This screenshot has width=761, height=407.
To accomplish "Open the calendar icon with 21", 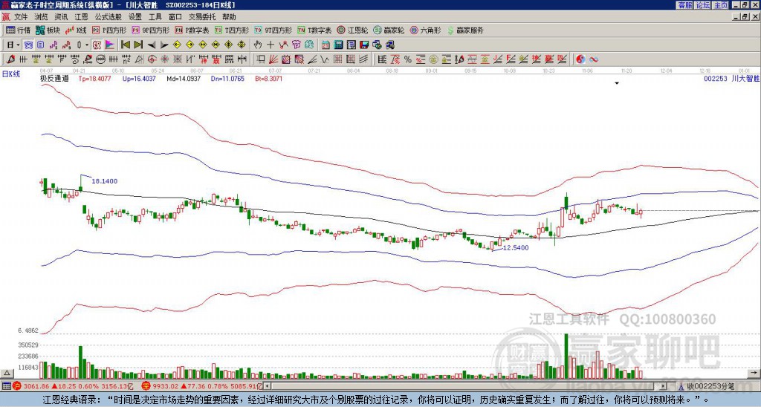I will tap(326, 45).
